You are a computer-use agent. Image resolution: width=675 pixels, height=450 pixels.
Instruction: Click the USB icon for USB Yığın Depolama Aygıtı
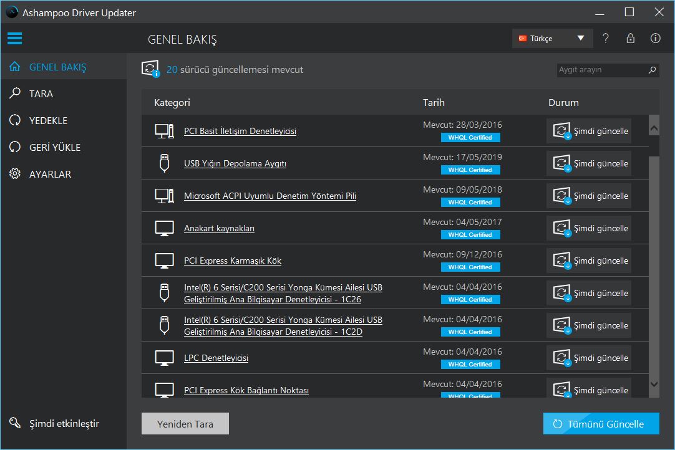click(165, 163)
